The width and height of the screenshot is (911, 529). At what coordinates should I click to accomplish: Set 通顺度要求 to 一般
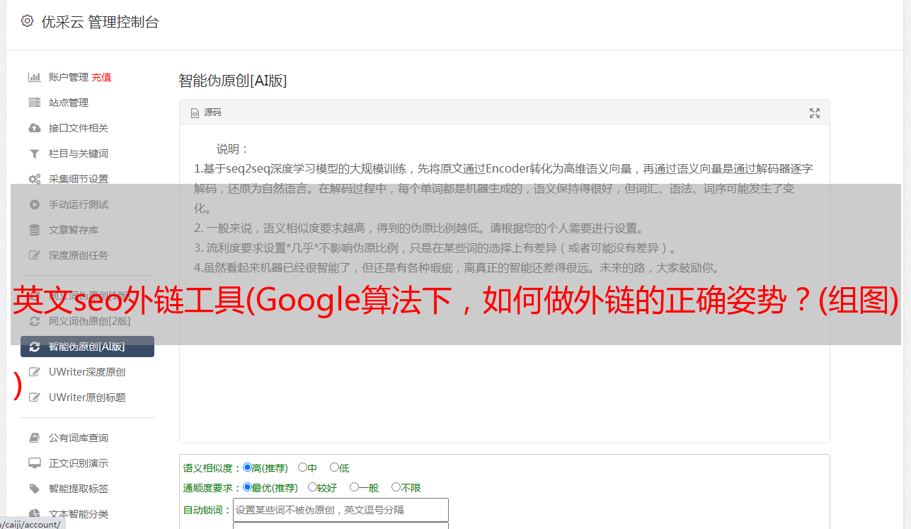[x=354, y=487]
